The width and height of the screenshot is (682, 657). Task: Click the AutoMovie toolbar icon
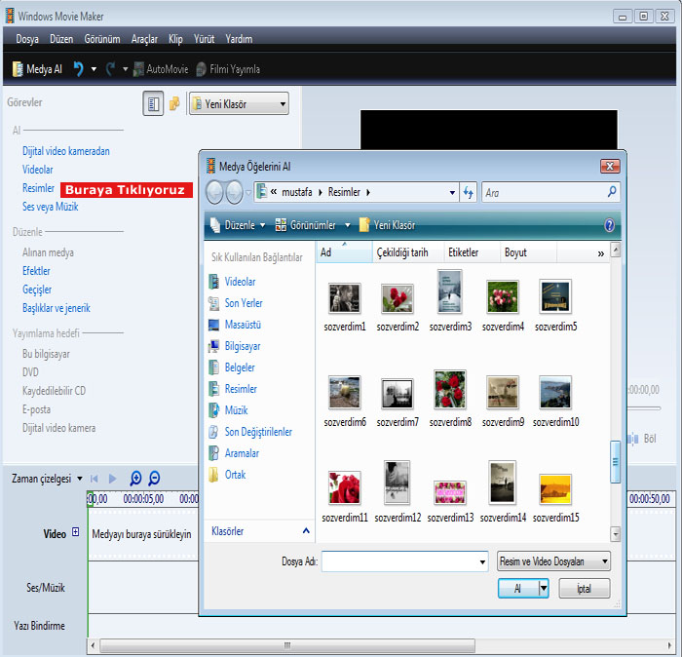click(x=138, y=69)
